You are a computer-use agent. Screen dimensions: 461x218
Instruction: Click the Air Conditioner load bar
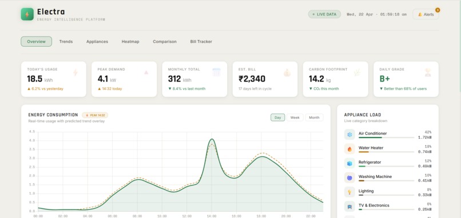pyautogui.click(x=386, y=138)
